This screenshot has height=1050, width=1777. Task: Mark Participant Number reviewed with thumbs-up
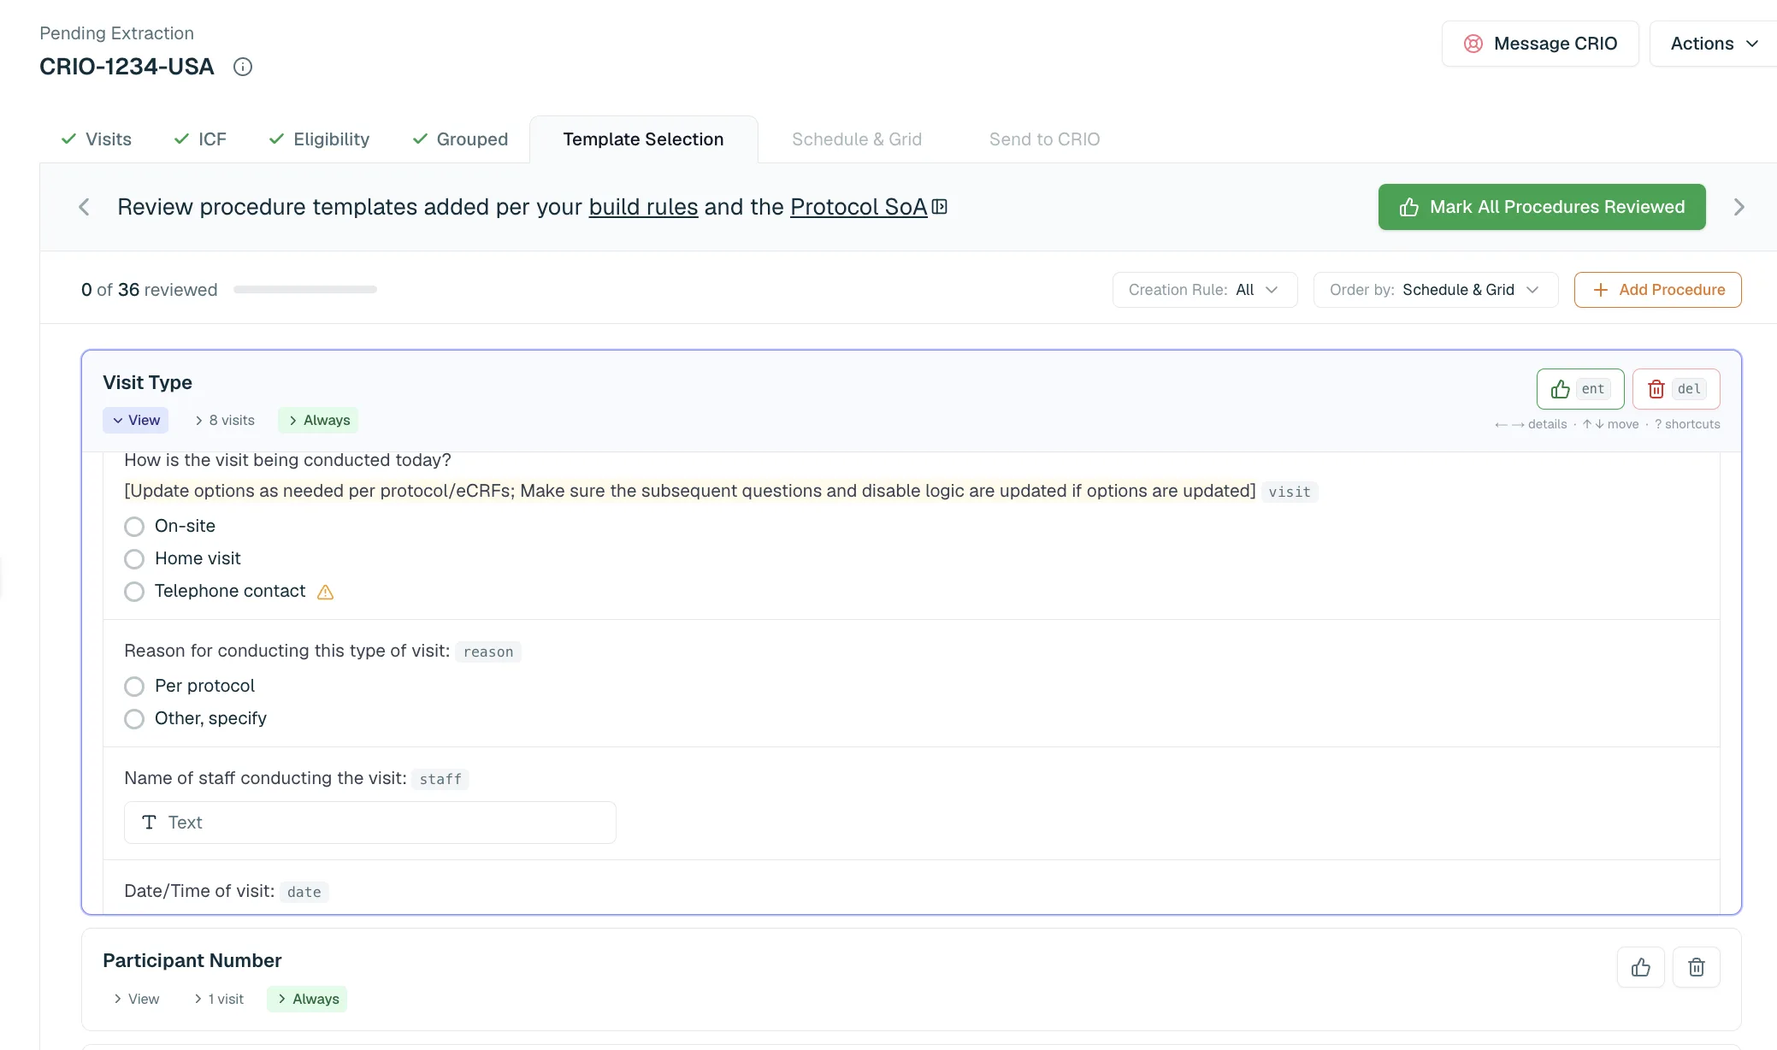[1641, 967]
